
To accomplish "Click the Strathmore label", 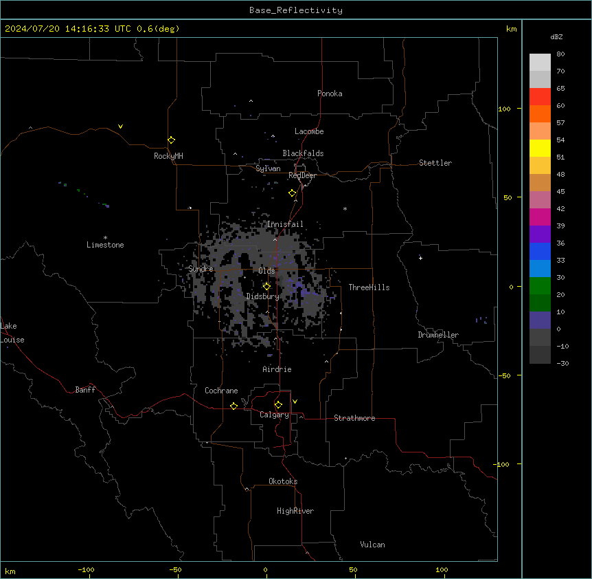I will [354, 418].
